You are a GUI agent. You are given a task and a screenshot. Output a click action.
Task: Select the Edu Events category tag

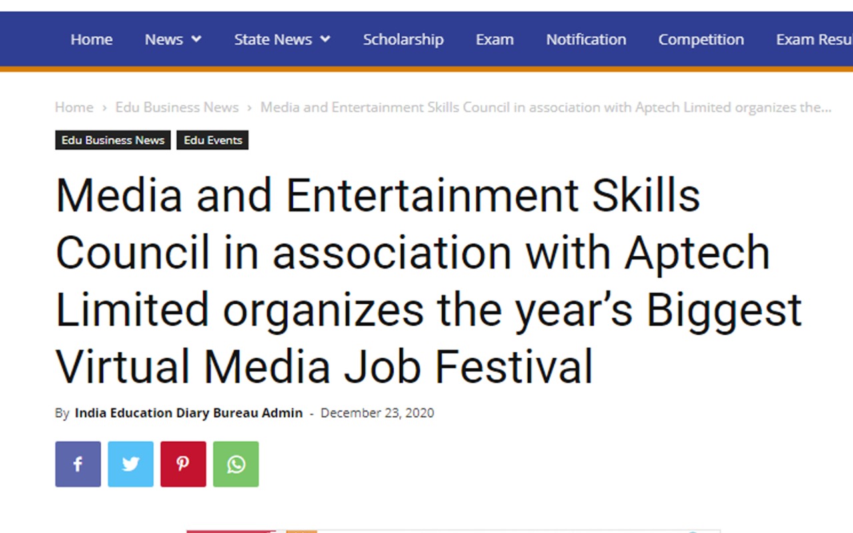click(x=213, y=140)
